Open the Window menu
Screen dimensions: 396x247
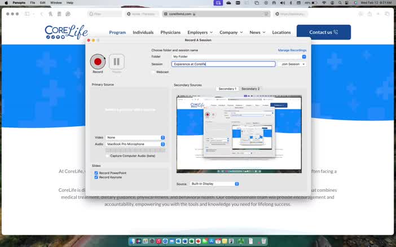[x=56, y=3]
